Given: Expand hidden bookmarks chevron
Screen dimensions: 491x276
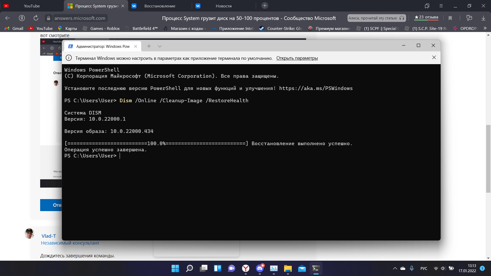Looking at the screenshot, I should point(485,28).
